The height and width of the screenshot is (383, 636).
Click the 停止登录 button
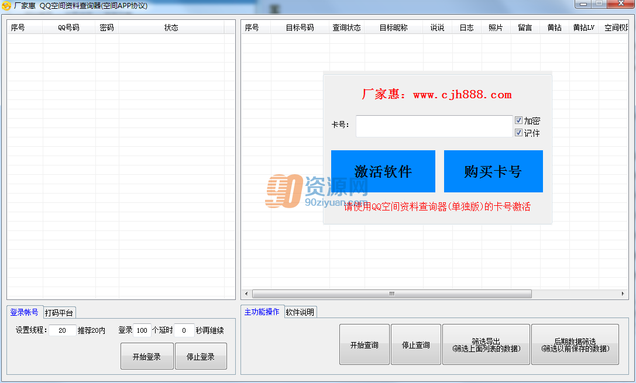click(201, 356)
